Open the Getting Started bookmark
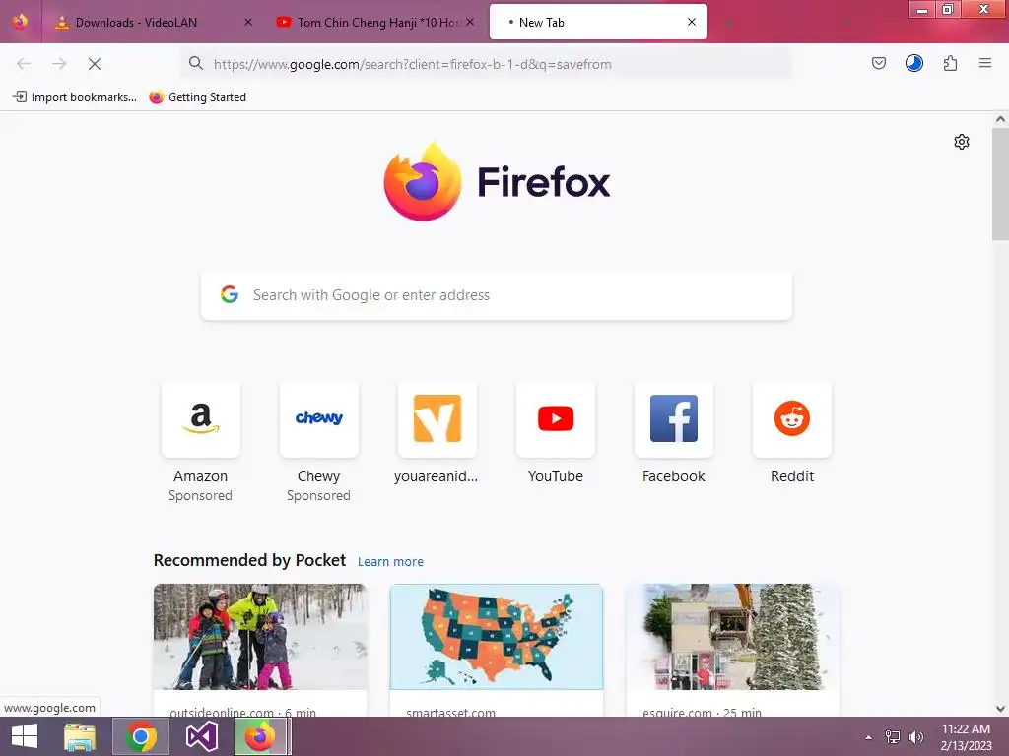 197,97
